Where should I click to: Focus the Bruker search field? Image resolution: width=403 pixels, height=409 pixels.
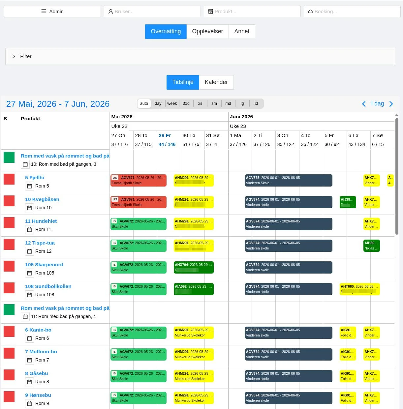pos(152,12)
